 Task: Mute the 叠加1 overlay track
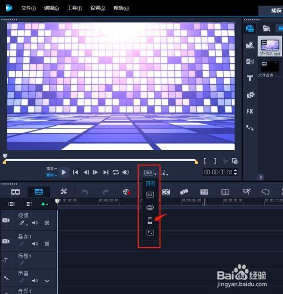click(35, 244)
